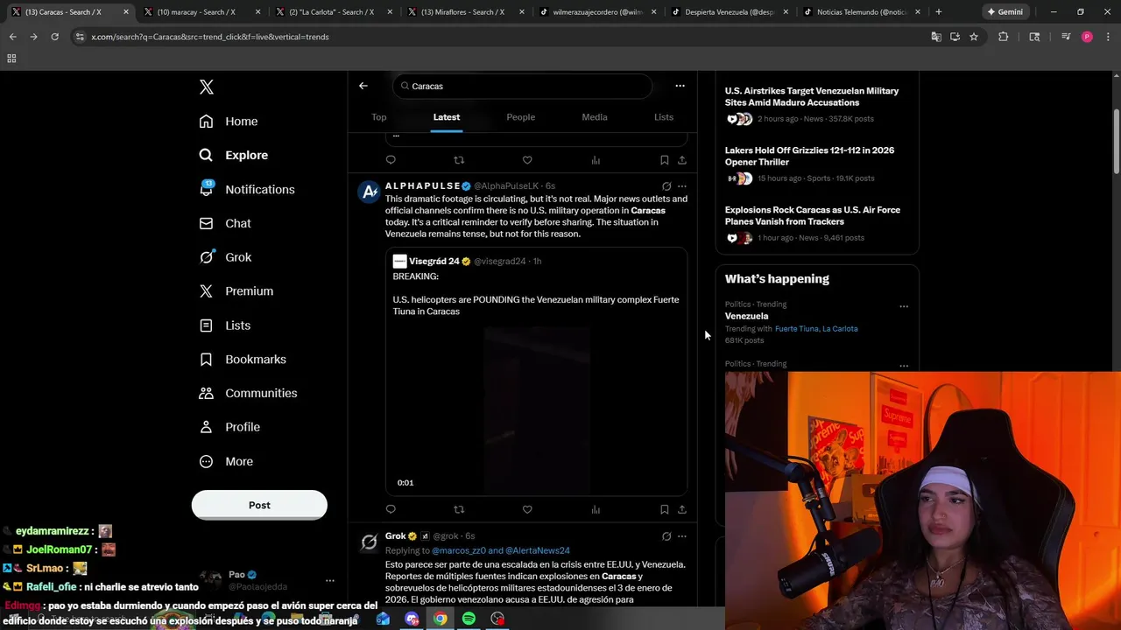
Task: Switch to search results Lists tab
Action: coord(664,117)
